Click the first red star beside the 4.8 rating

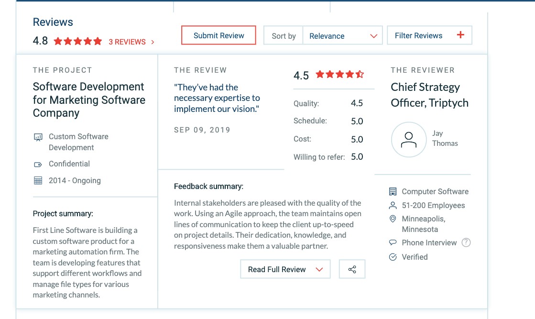59,41
